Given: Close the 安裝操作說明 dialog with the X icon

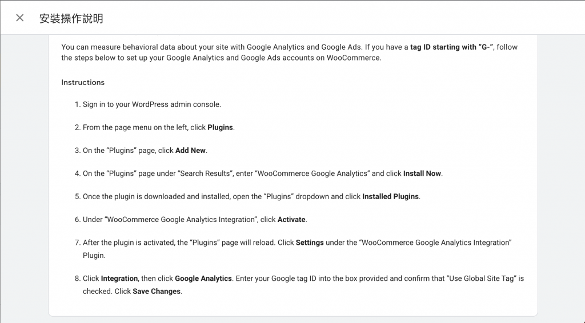Looking at the screenshot, I should [x=20, y=18].
